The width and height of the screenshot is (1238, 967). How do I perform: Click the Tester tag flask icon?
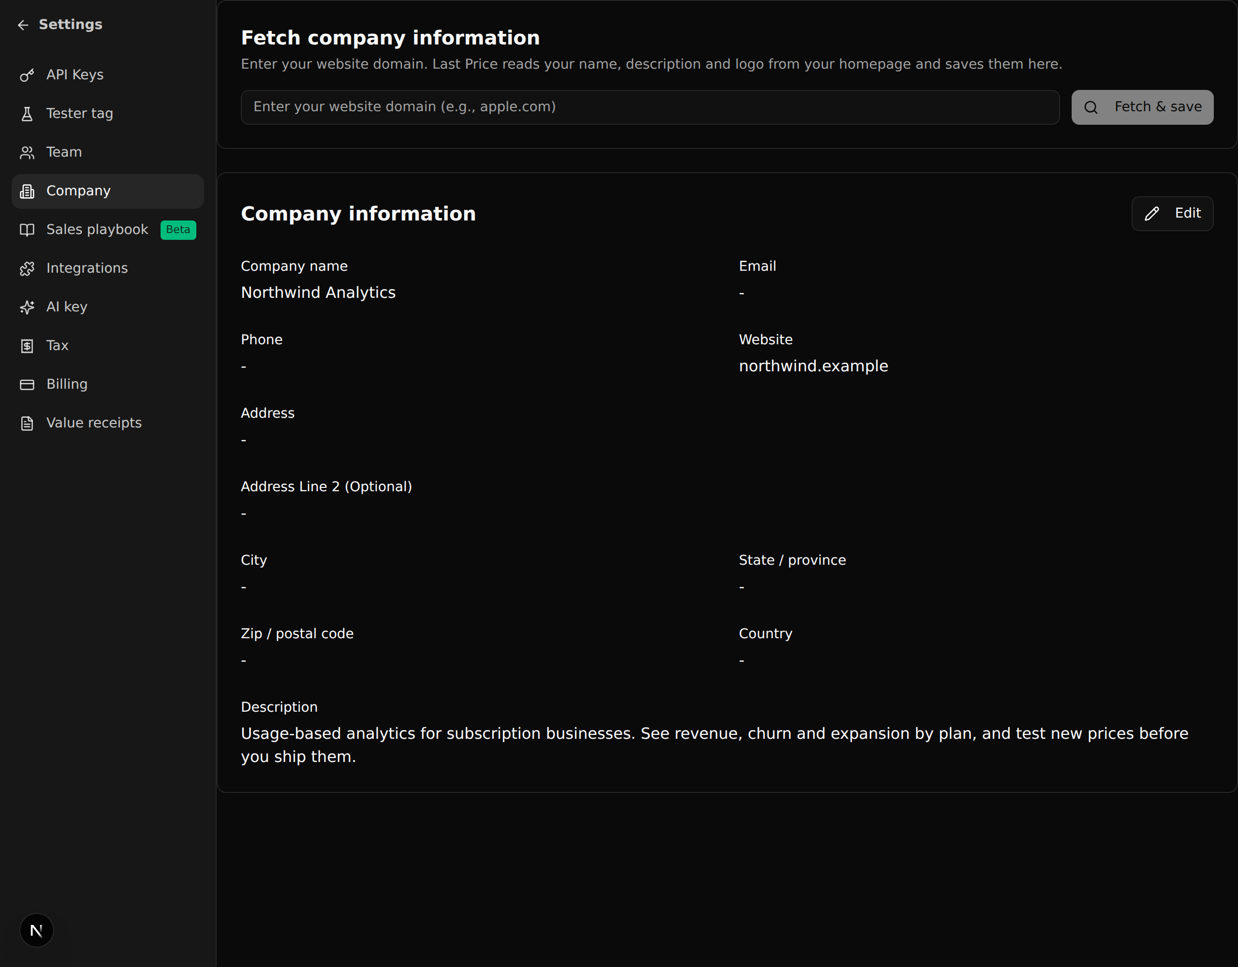[x=27, y=114]
